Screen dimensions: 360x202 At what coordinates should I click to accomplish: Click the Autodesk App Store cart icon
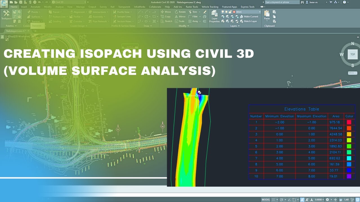(331, 2)
